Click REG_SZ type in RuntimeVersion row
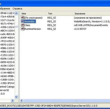The height and width of the screenshot is (109, 110). point(52,29)
